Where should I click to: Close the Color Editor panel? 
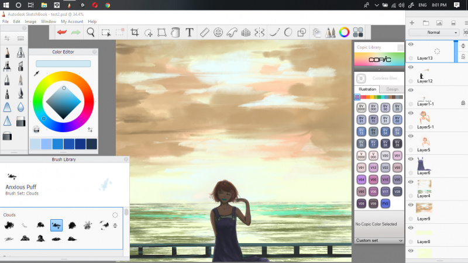(95, 52)
